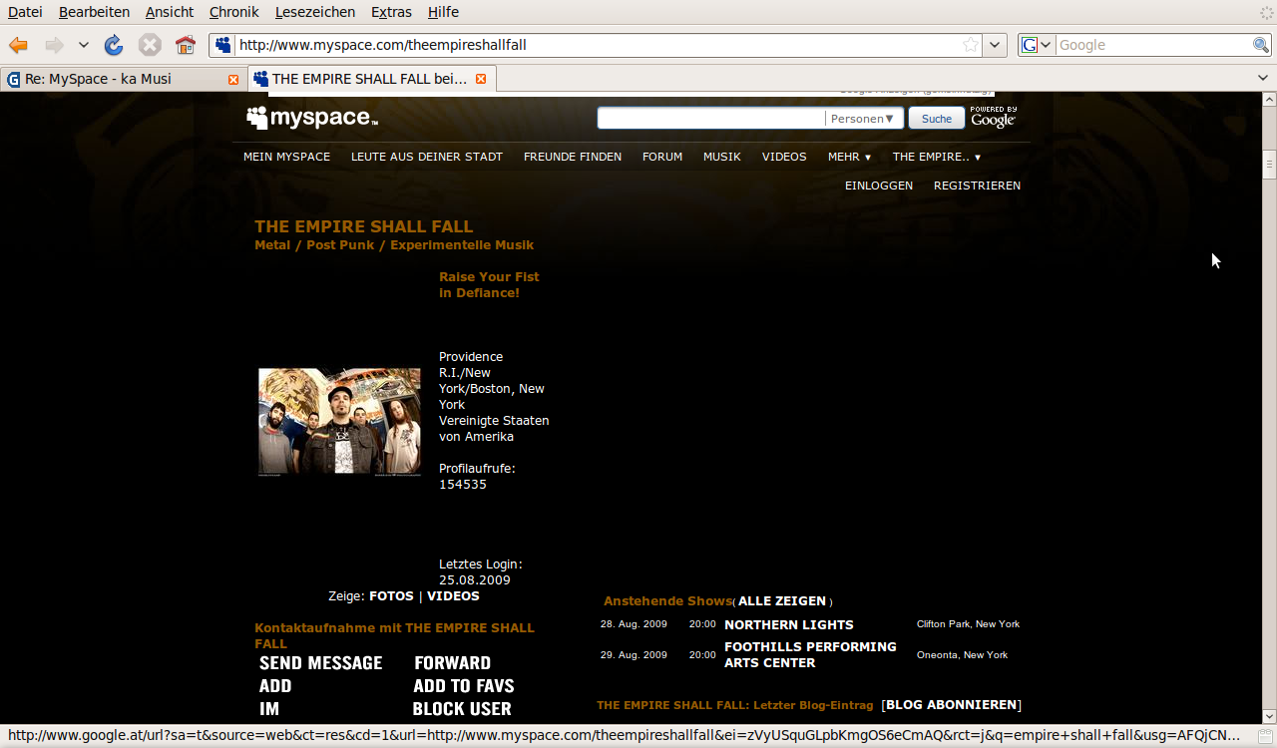Click FORWARD contact option
This screenshot has height=748, width=1277.
[x=452, y=663]
